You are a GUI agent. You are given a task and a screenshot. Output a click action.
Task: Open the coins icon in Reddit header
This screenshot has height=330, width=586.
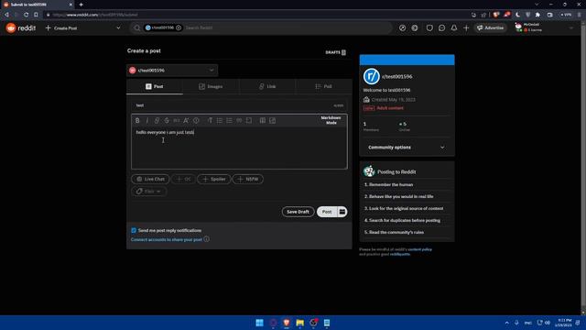(x=415, y=28)
